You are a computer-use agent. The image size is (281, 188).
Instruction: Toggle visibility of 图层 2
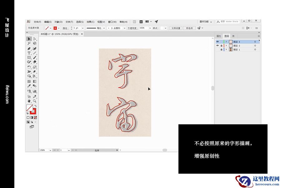point(217,46)
